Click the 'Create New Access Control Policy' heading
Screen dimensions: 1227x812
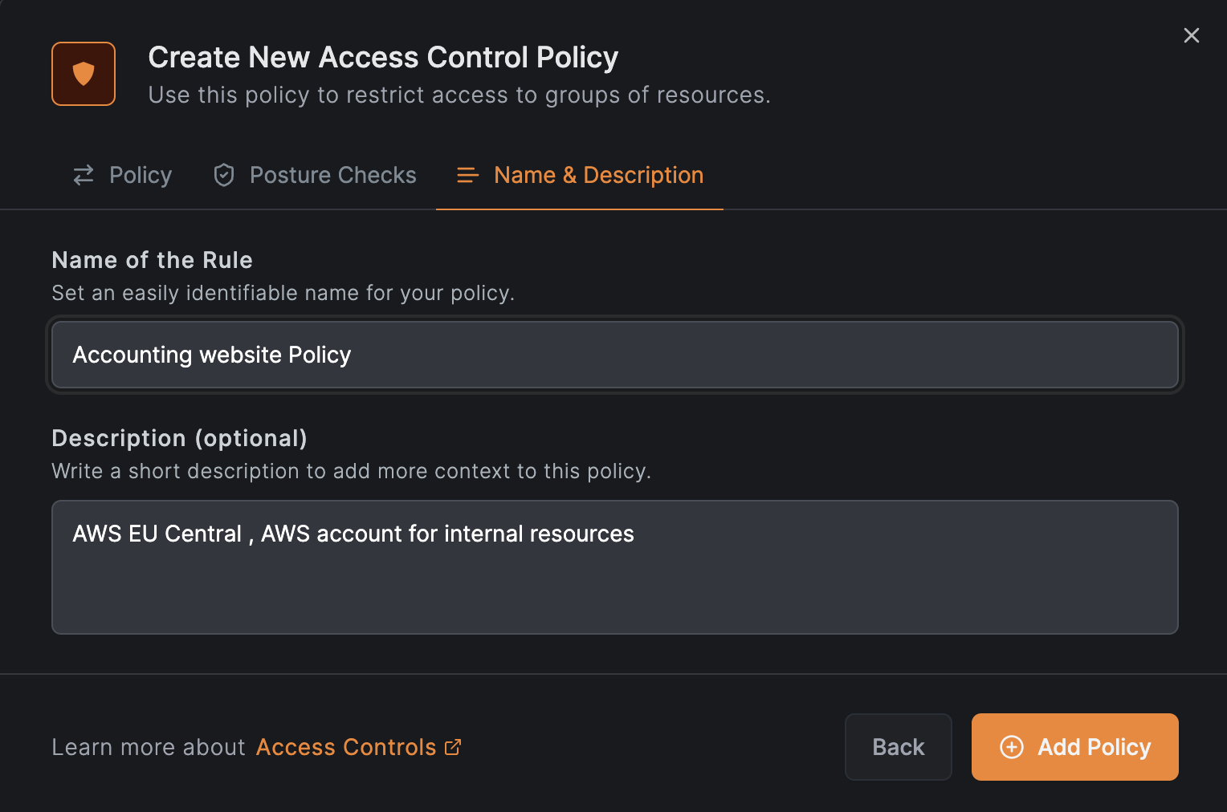[383, 57]
